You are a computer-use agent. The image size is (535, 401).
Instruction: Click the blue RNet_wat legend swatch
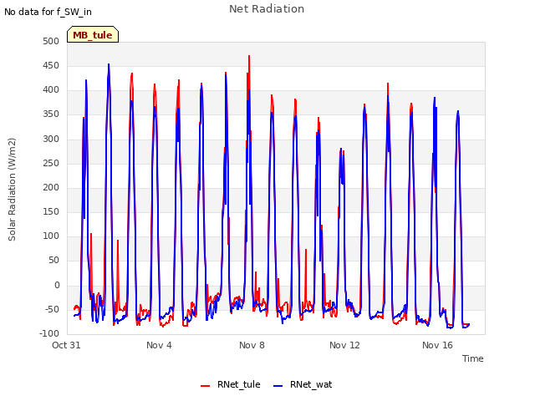[278, 386]
